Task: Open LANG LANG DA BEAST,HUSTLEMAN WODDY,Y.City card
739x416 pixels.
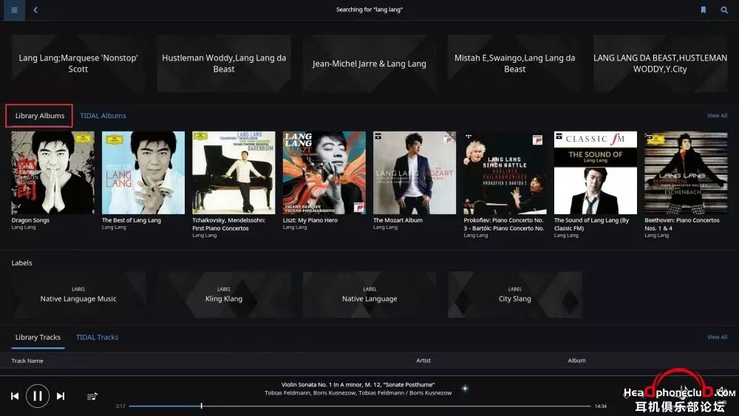Action: click(660, 63)
